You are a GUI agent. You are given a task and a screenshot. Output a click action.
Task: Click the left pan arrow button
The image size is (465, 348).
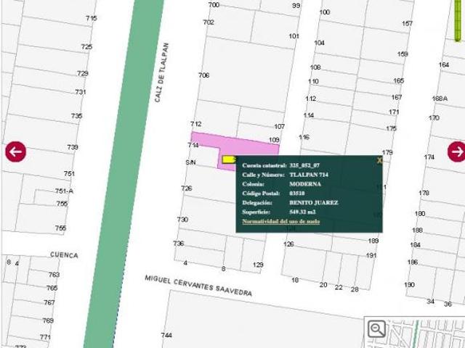pyautogui.click(x=16, y=152)
